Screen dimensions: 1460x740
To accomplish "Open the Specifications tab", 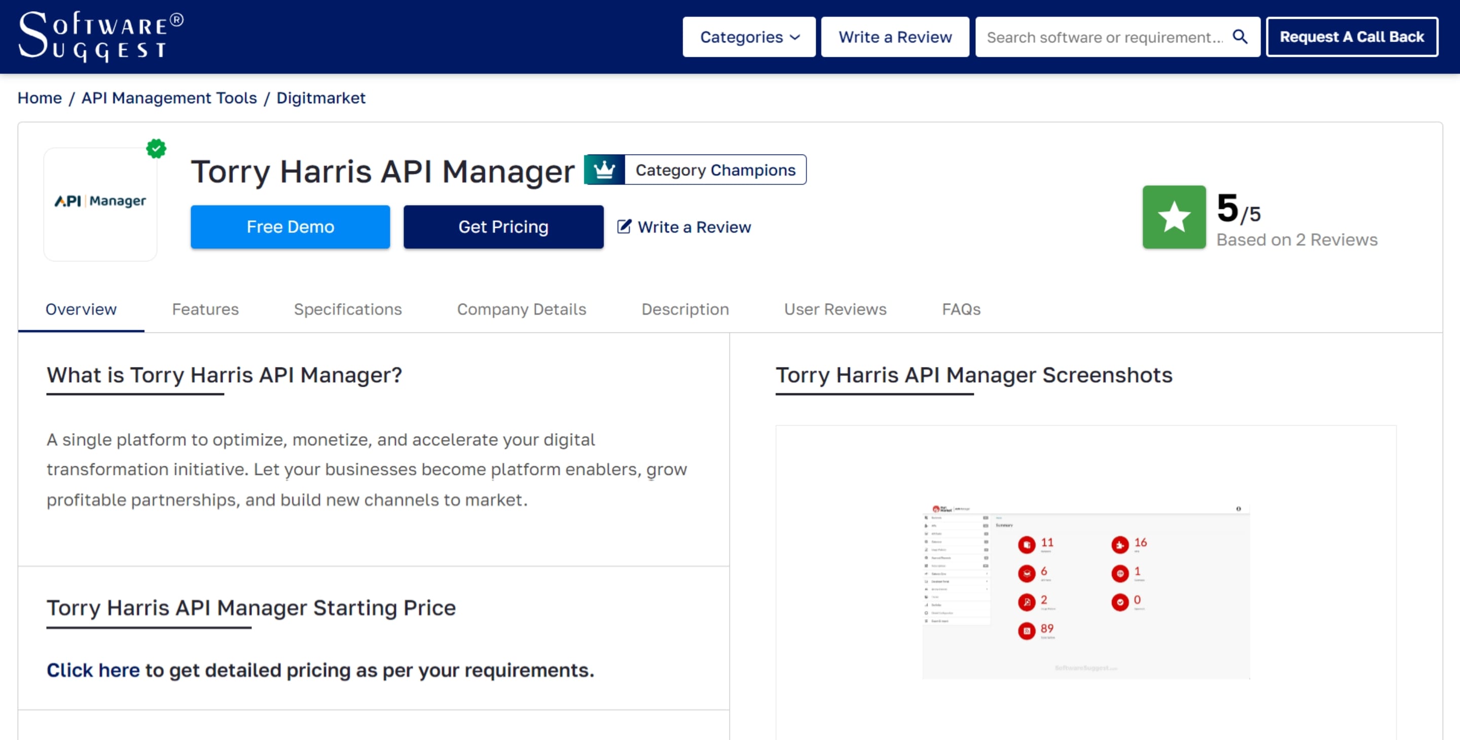I will click(x=347, y=309).
